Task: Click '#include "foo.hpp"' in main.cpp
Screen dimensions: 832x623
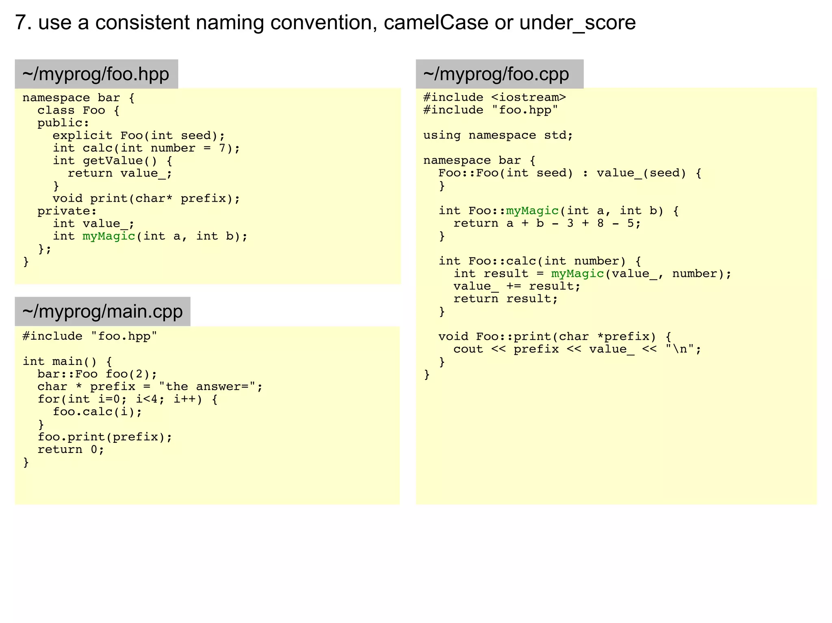Action: tap(90, 336)
